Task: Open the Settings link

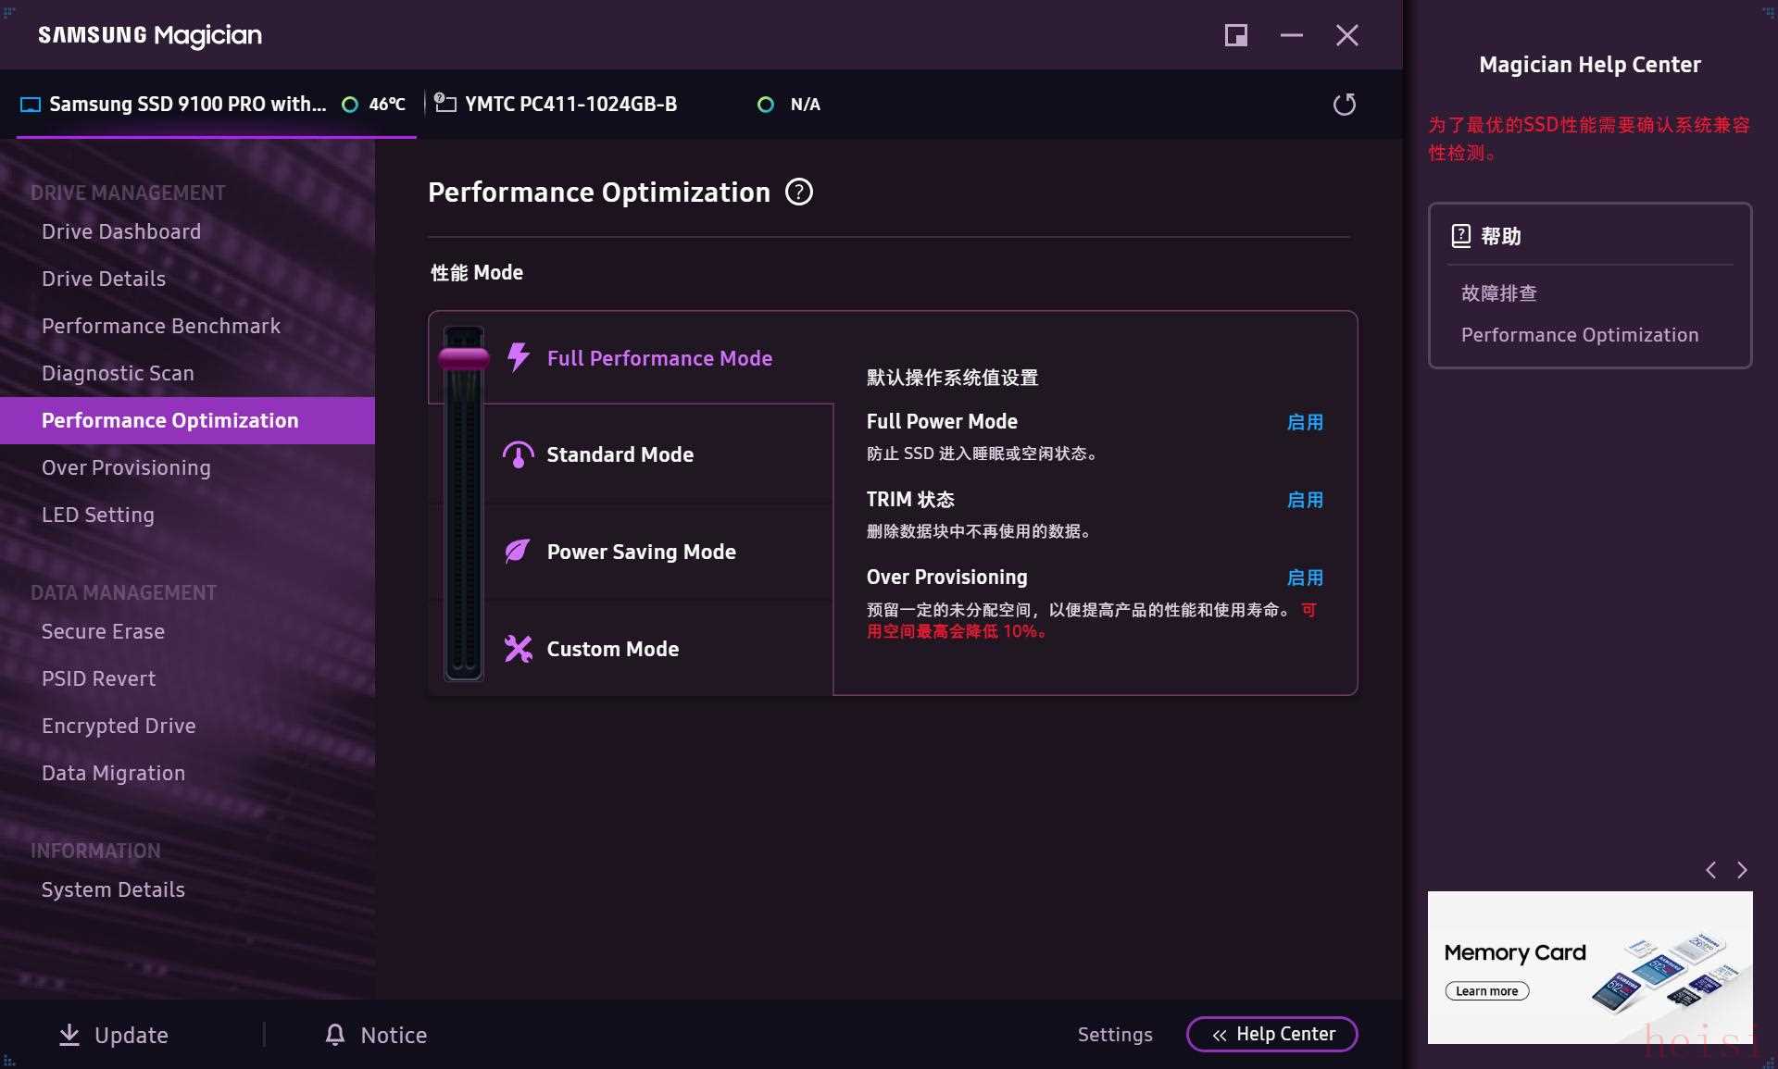Action: click(x=1115, y=1034)
